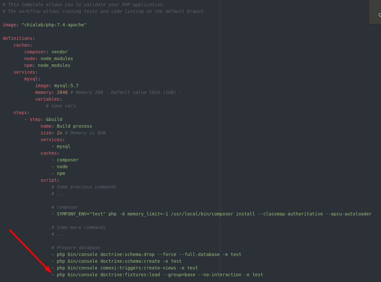Screen dimensions: 381x282
Task: Click the step: &build line
Action: click(x=43, y=119)
